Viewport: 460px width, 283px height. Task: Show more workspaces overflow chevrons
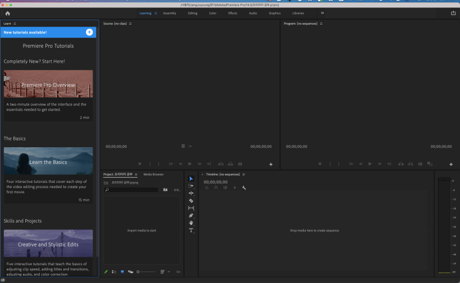point(323,13)
